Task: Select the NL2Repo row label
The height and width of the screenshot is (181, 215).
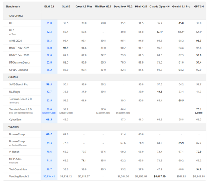Action: coord(15,92)
